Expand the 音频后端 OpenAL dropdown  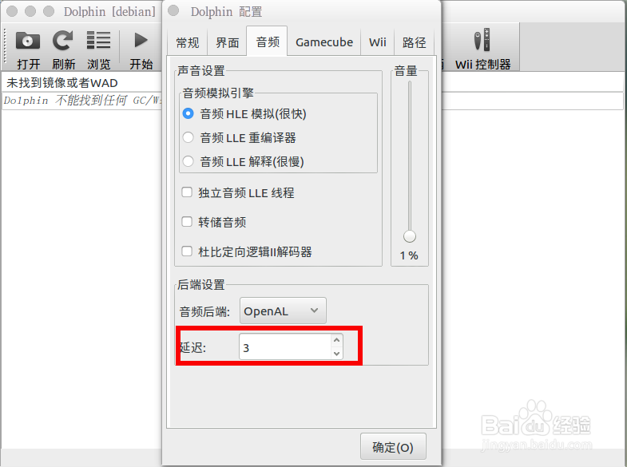(x=283, y=311)
